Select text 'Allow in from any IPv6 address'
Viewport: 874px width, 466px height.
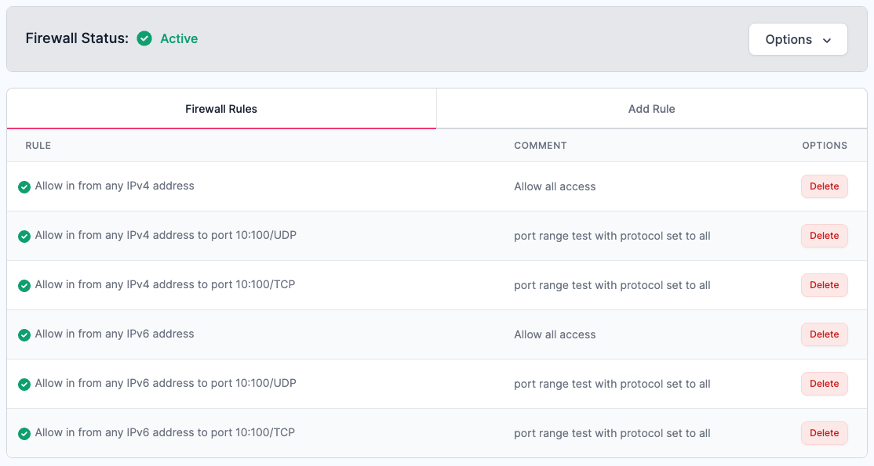tap(115, 334)
